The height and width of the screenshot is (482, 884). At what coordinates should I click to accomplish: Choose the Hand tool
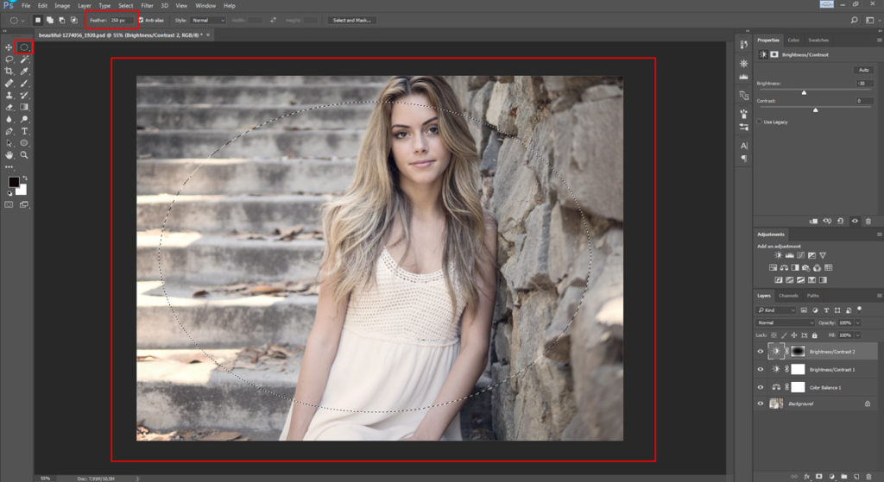pyautogui.click(x=9, y=155)
